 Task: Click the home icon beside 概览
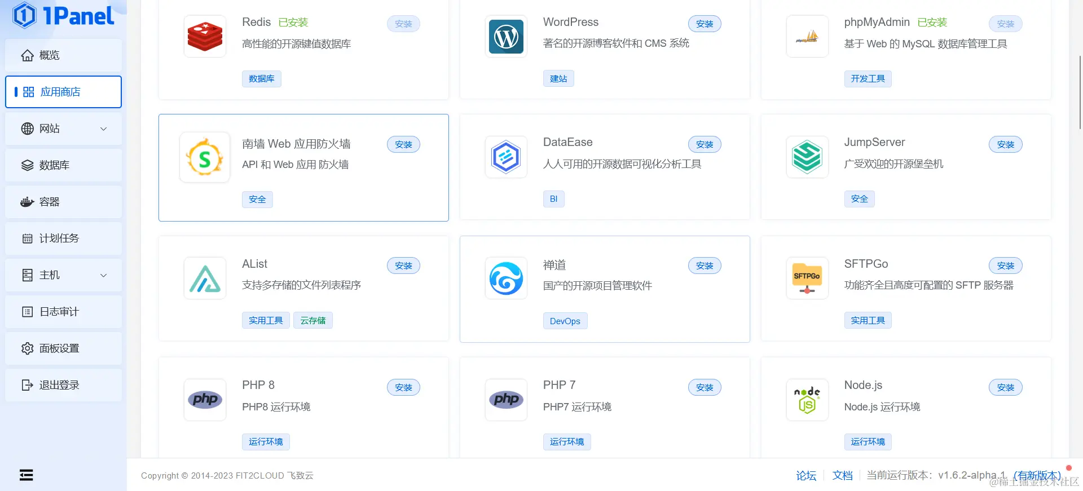(x=27, y=55)
